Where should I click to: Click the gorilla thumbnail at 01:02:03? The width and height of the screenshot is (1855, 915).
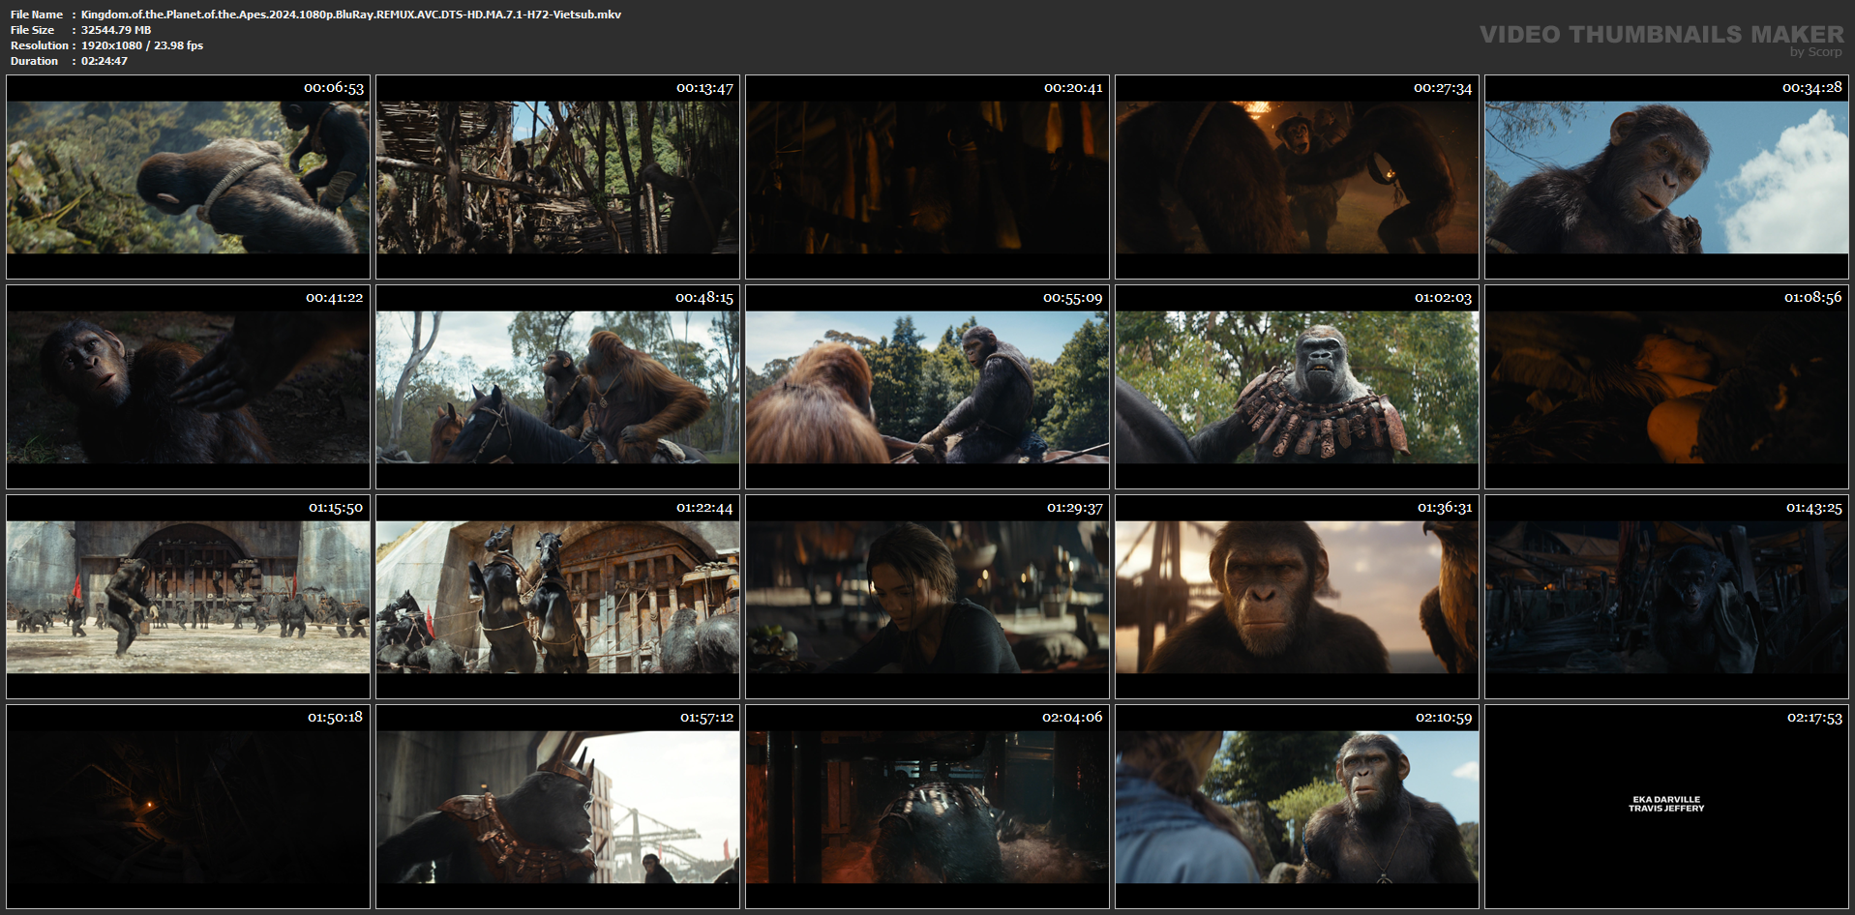(1297, 387)
